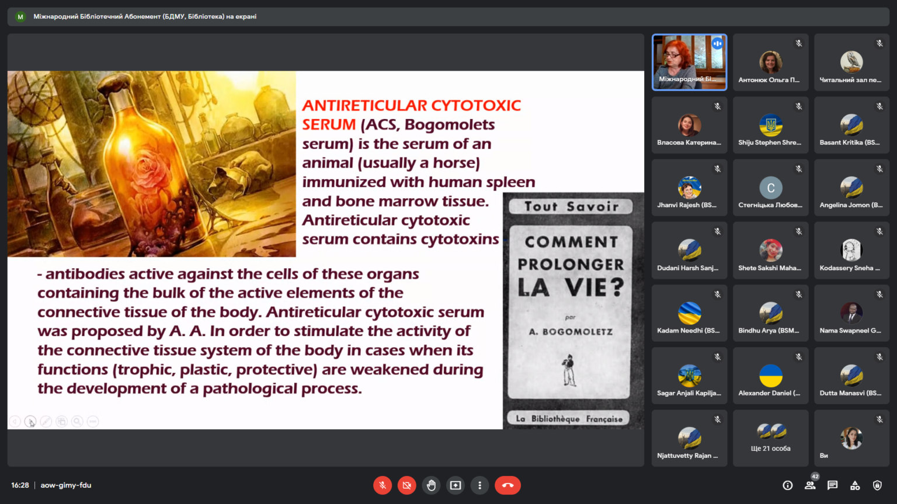Screen dimensions: 897x504
Task: Open the meeting details info icon
Action: [x=788, y=485]
